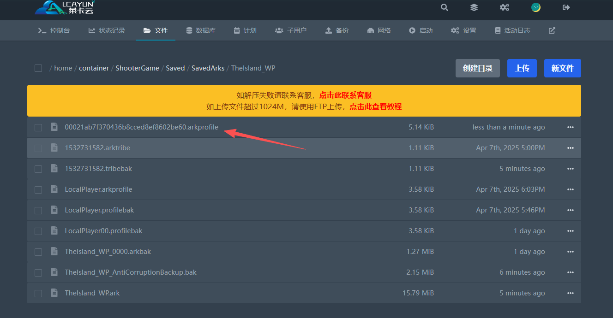Open the TheIsland_WP_0000.arkbak file

pos(108,252)
